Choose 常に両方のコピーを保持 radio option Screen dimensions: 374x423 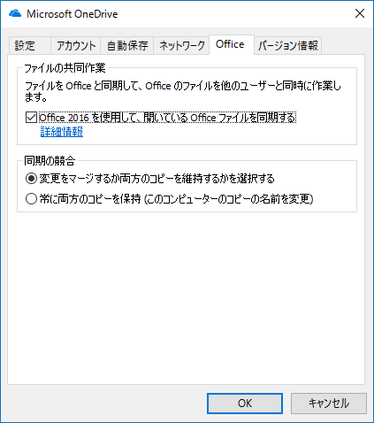point(31,199)
